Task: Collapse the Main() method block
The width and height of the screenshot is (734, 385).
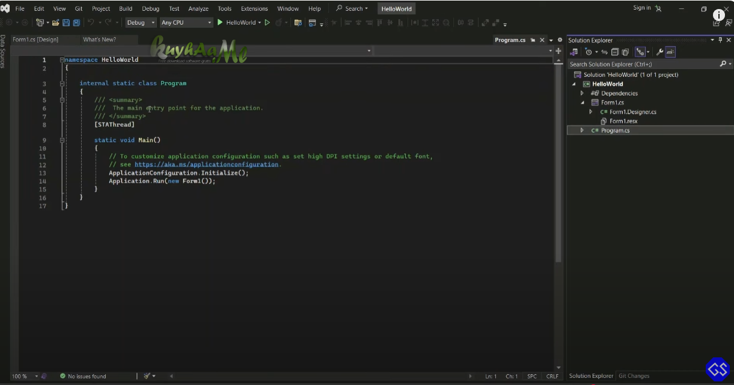Action: pyautogui.click(x=63, y=140)
